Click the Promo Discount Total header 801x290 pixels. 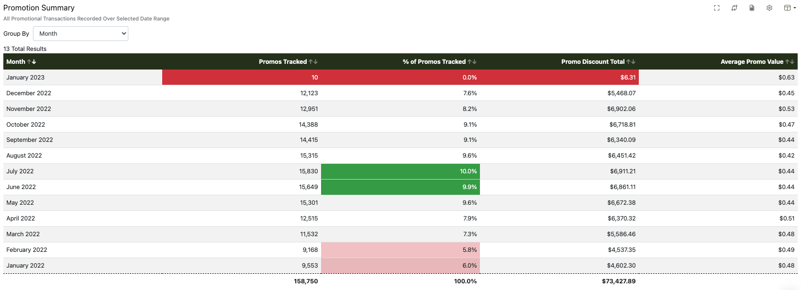[x=593, y=62]
